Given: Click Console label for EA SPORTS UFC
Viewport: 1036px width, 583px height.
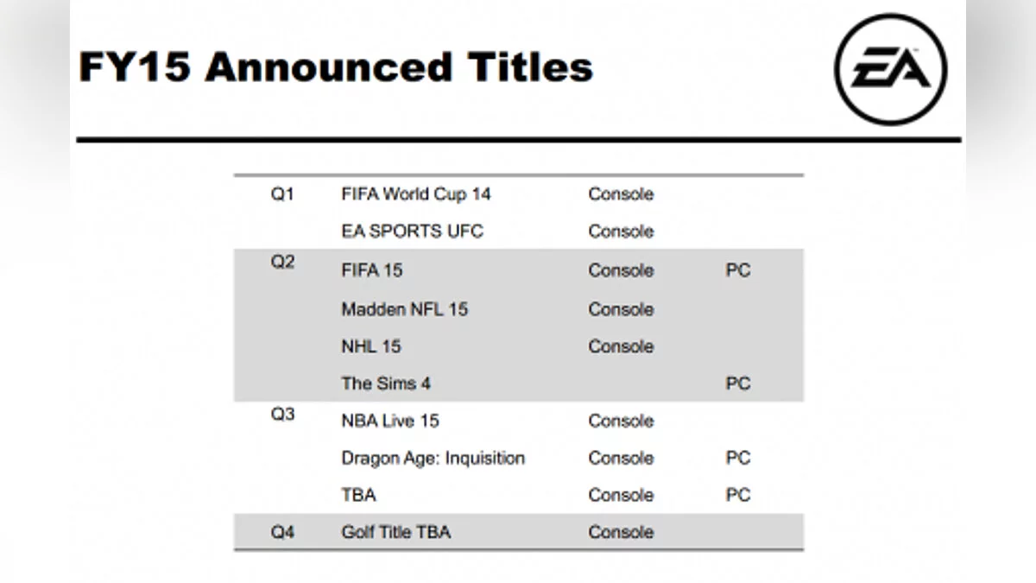Looking at the screenshot, I should (621, 231).
